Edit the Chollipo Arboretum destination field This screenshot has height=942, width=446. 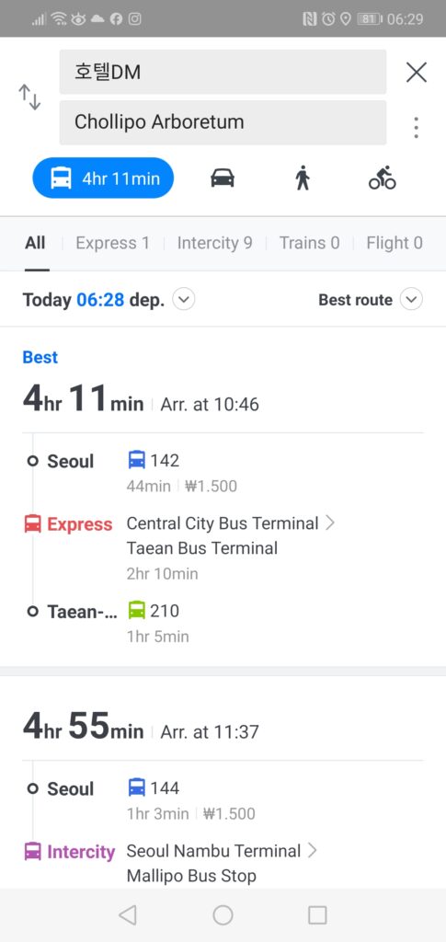[x=223, y=122]
